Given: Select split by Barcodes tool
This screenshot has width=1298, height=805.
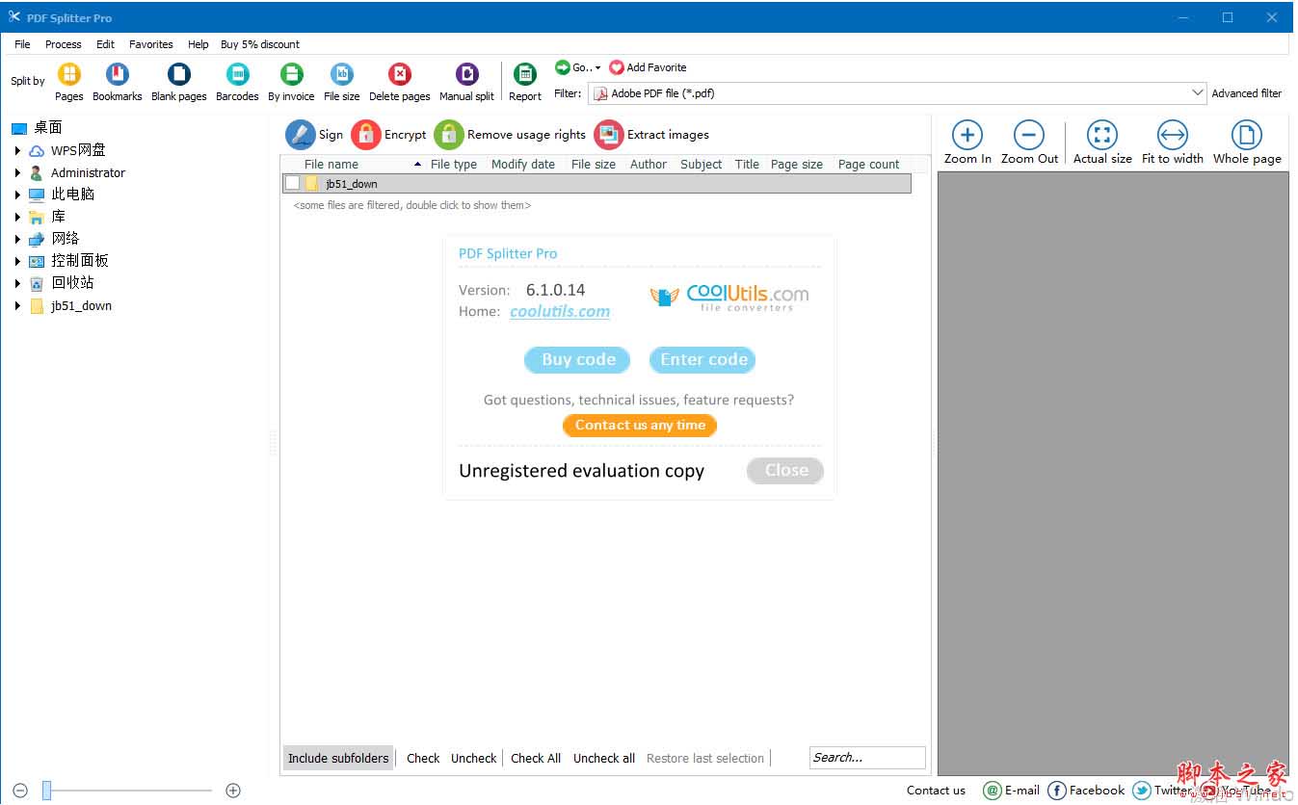Looking at the screenshot, I should (x=237, y=75).
